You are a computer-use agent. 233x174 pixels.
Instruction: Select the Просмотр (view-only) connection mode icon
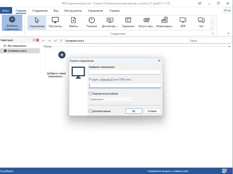tap(55, 22)
